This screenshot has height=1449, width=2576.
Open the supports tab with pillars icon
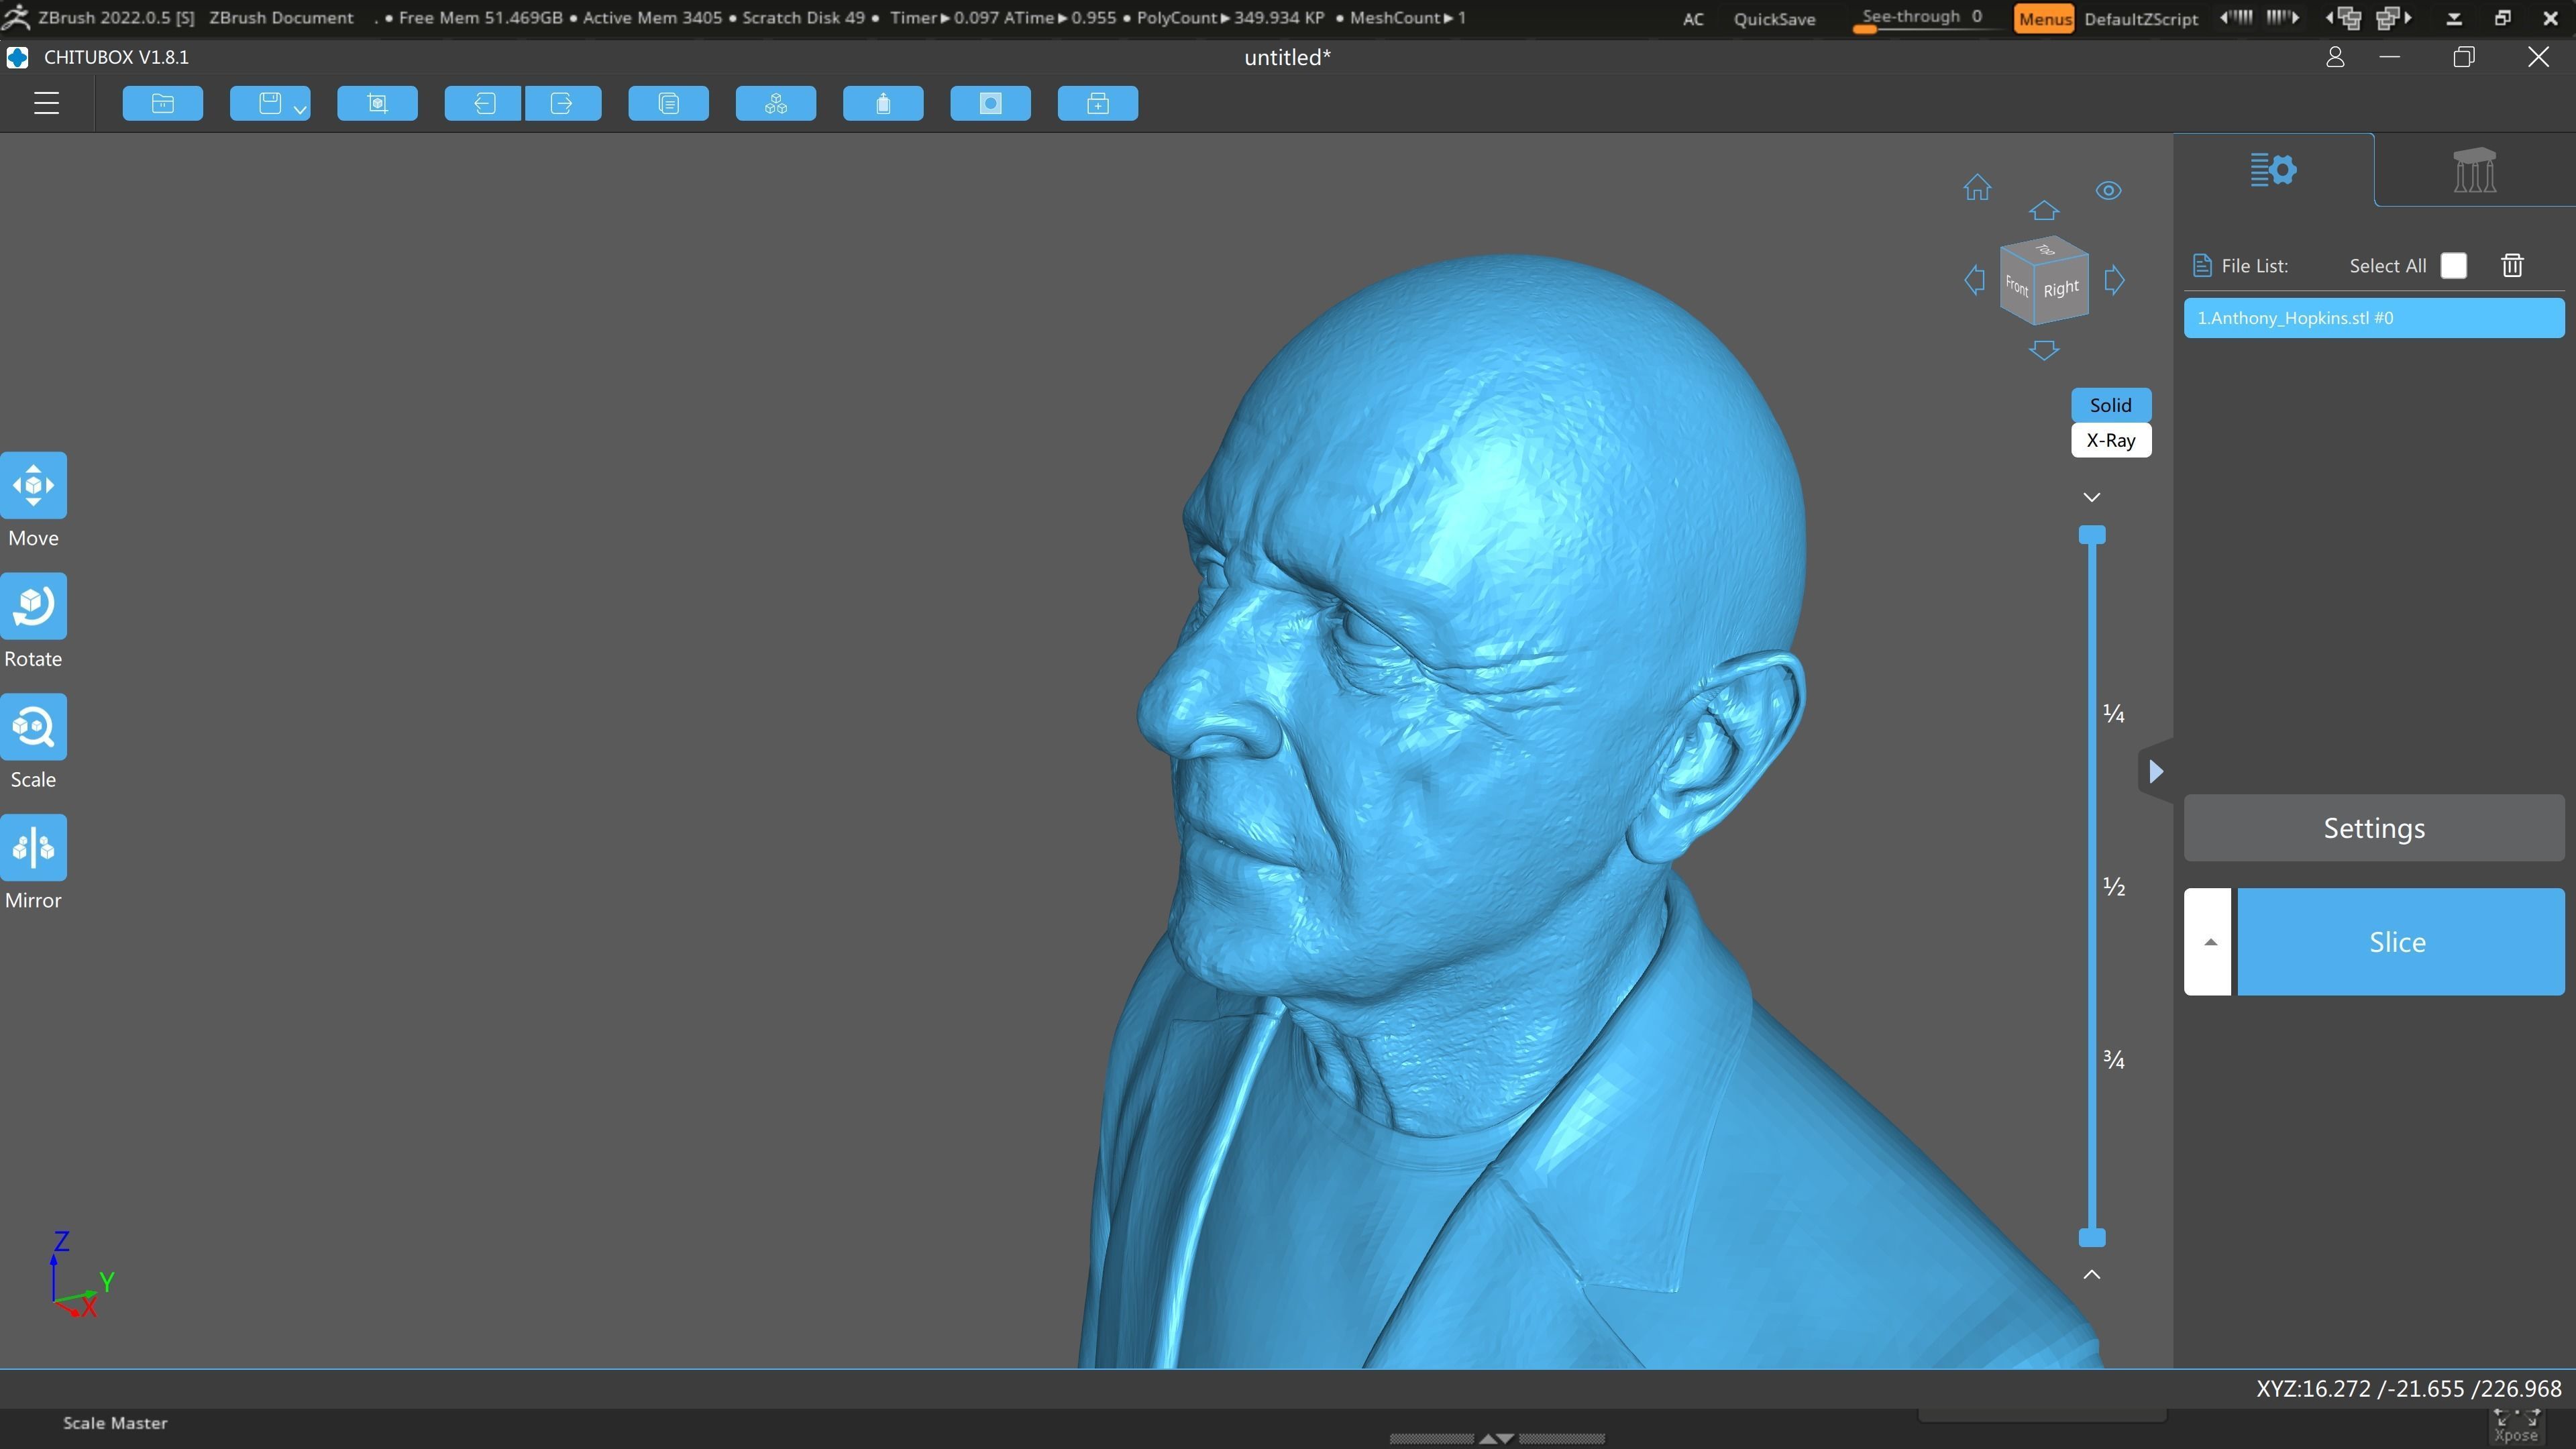coord(2474,169)
